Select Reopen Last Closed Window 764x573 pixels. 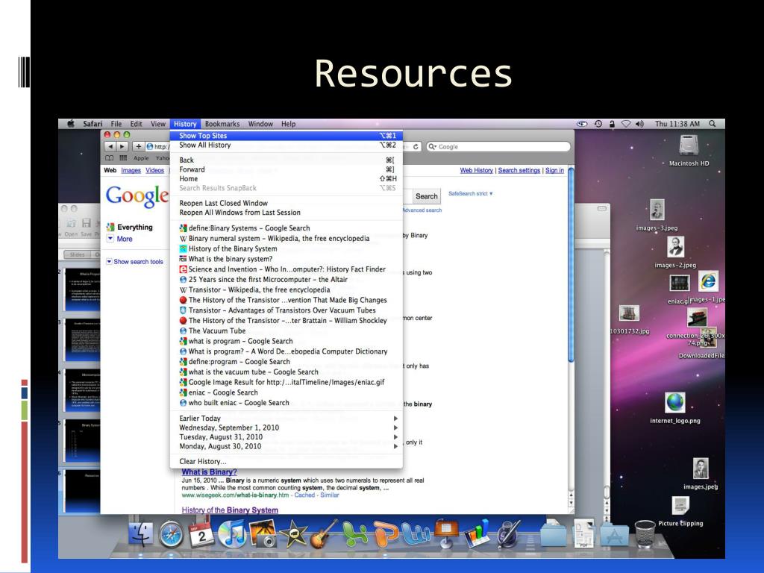[286, 203]
